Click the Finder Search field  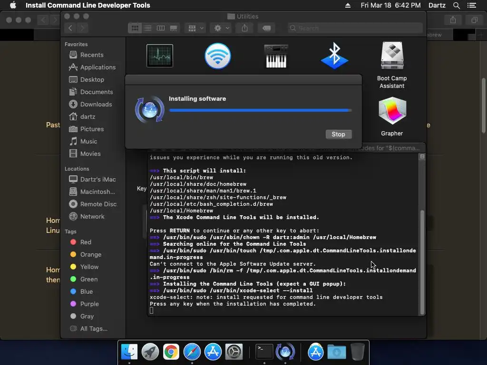355,28
